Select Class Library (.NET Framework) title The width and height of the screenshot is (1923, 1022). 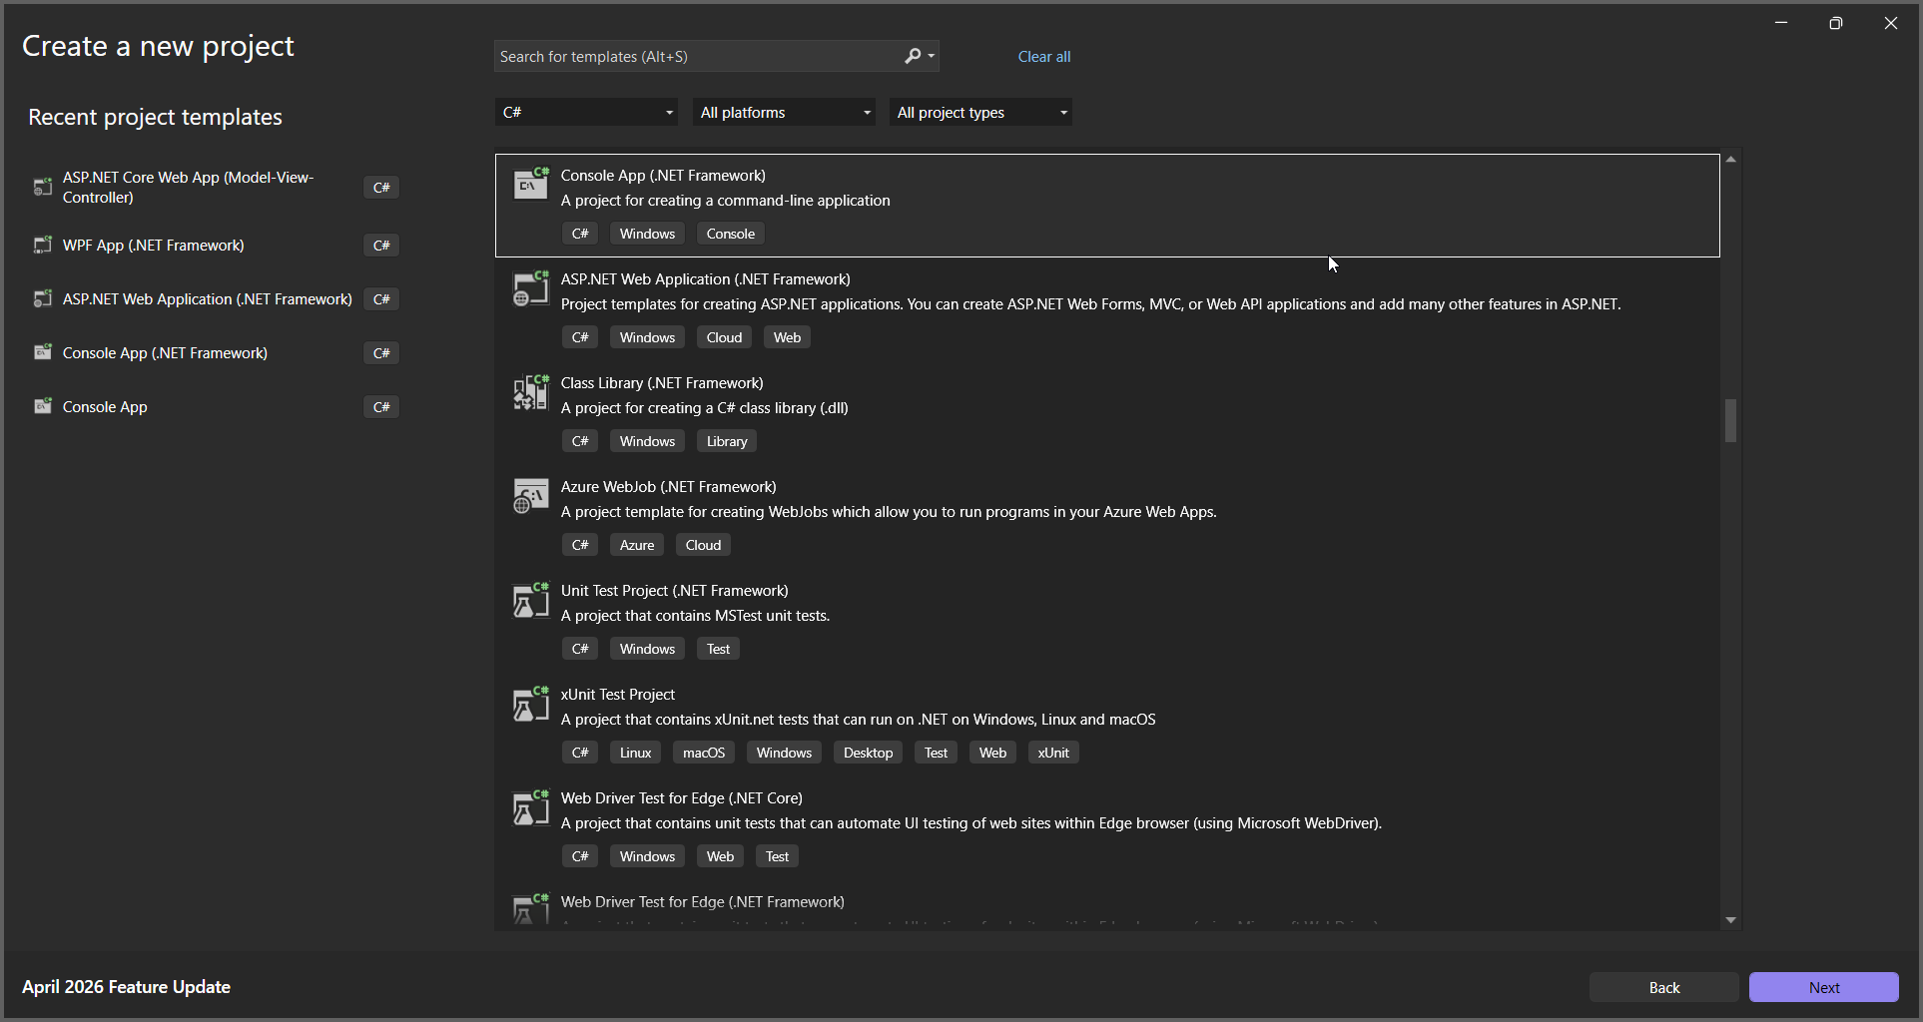pyautogui.click(x=662, y=382)
